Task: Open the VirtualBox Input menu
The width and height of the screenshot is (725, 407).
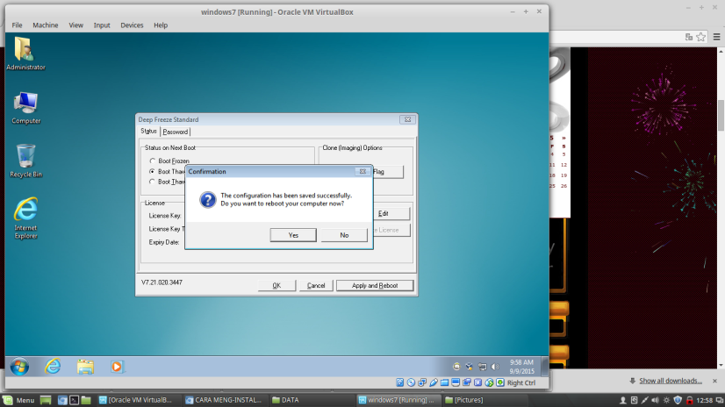Action: (102, 25)
